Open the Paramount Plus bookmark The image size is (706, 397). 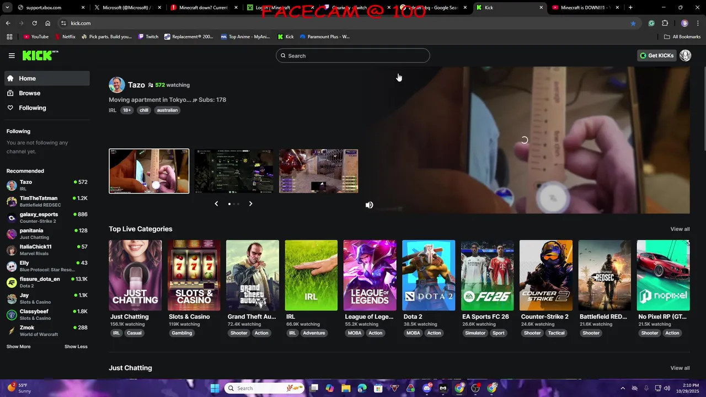pyautogui.click(x=325, y=37)
